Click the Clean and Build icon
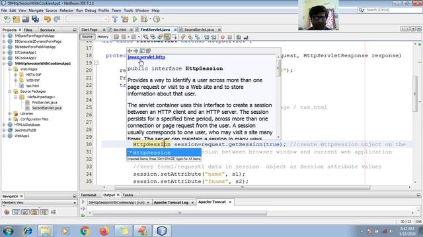Image resolution: width=423 pixels, height=237 pixels. pos(125,19)
